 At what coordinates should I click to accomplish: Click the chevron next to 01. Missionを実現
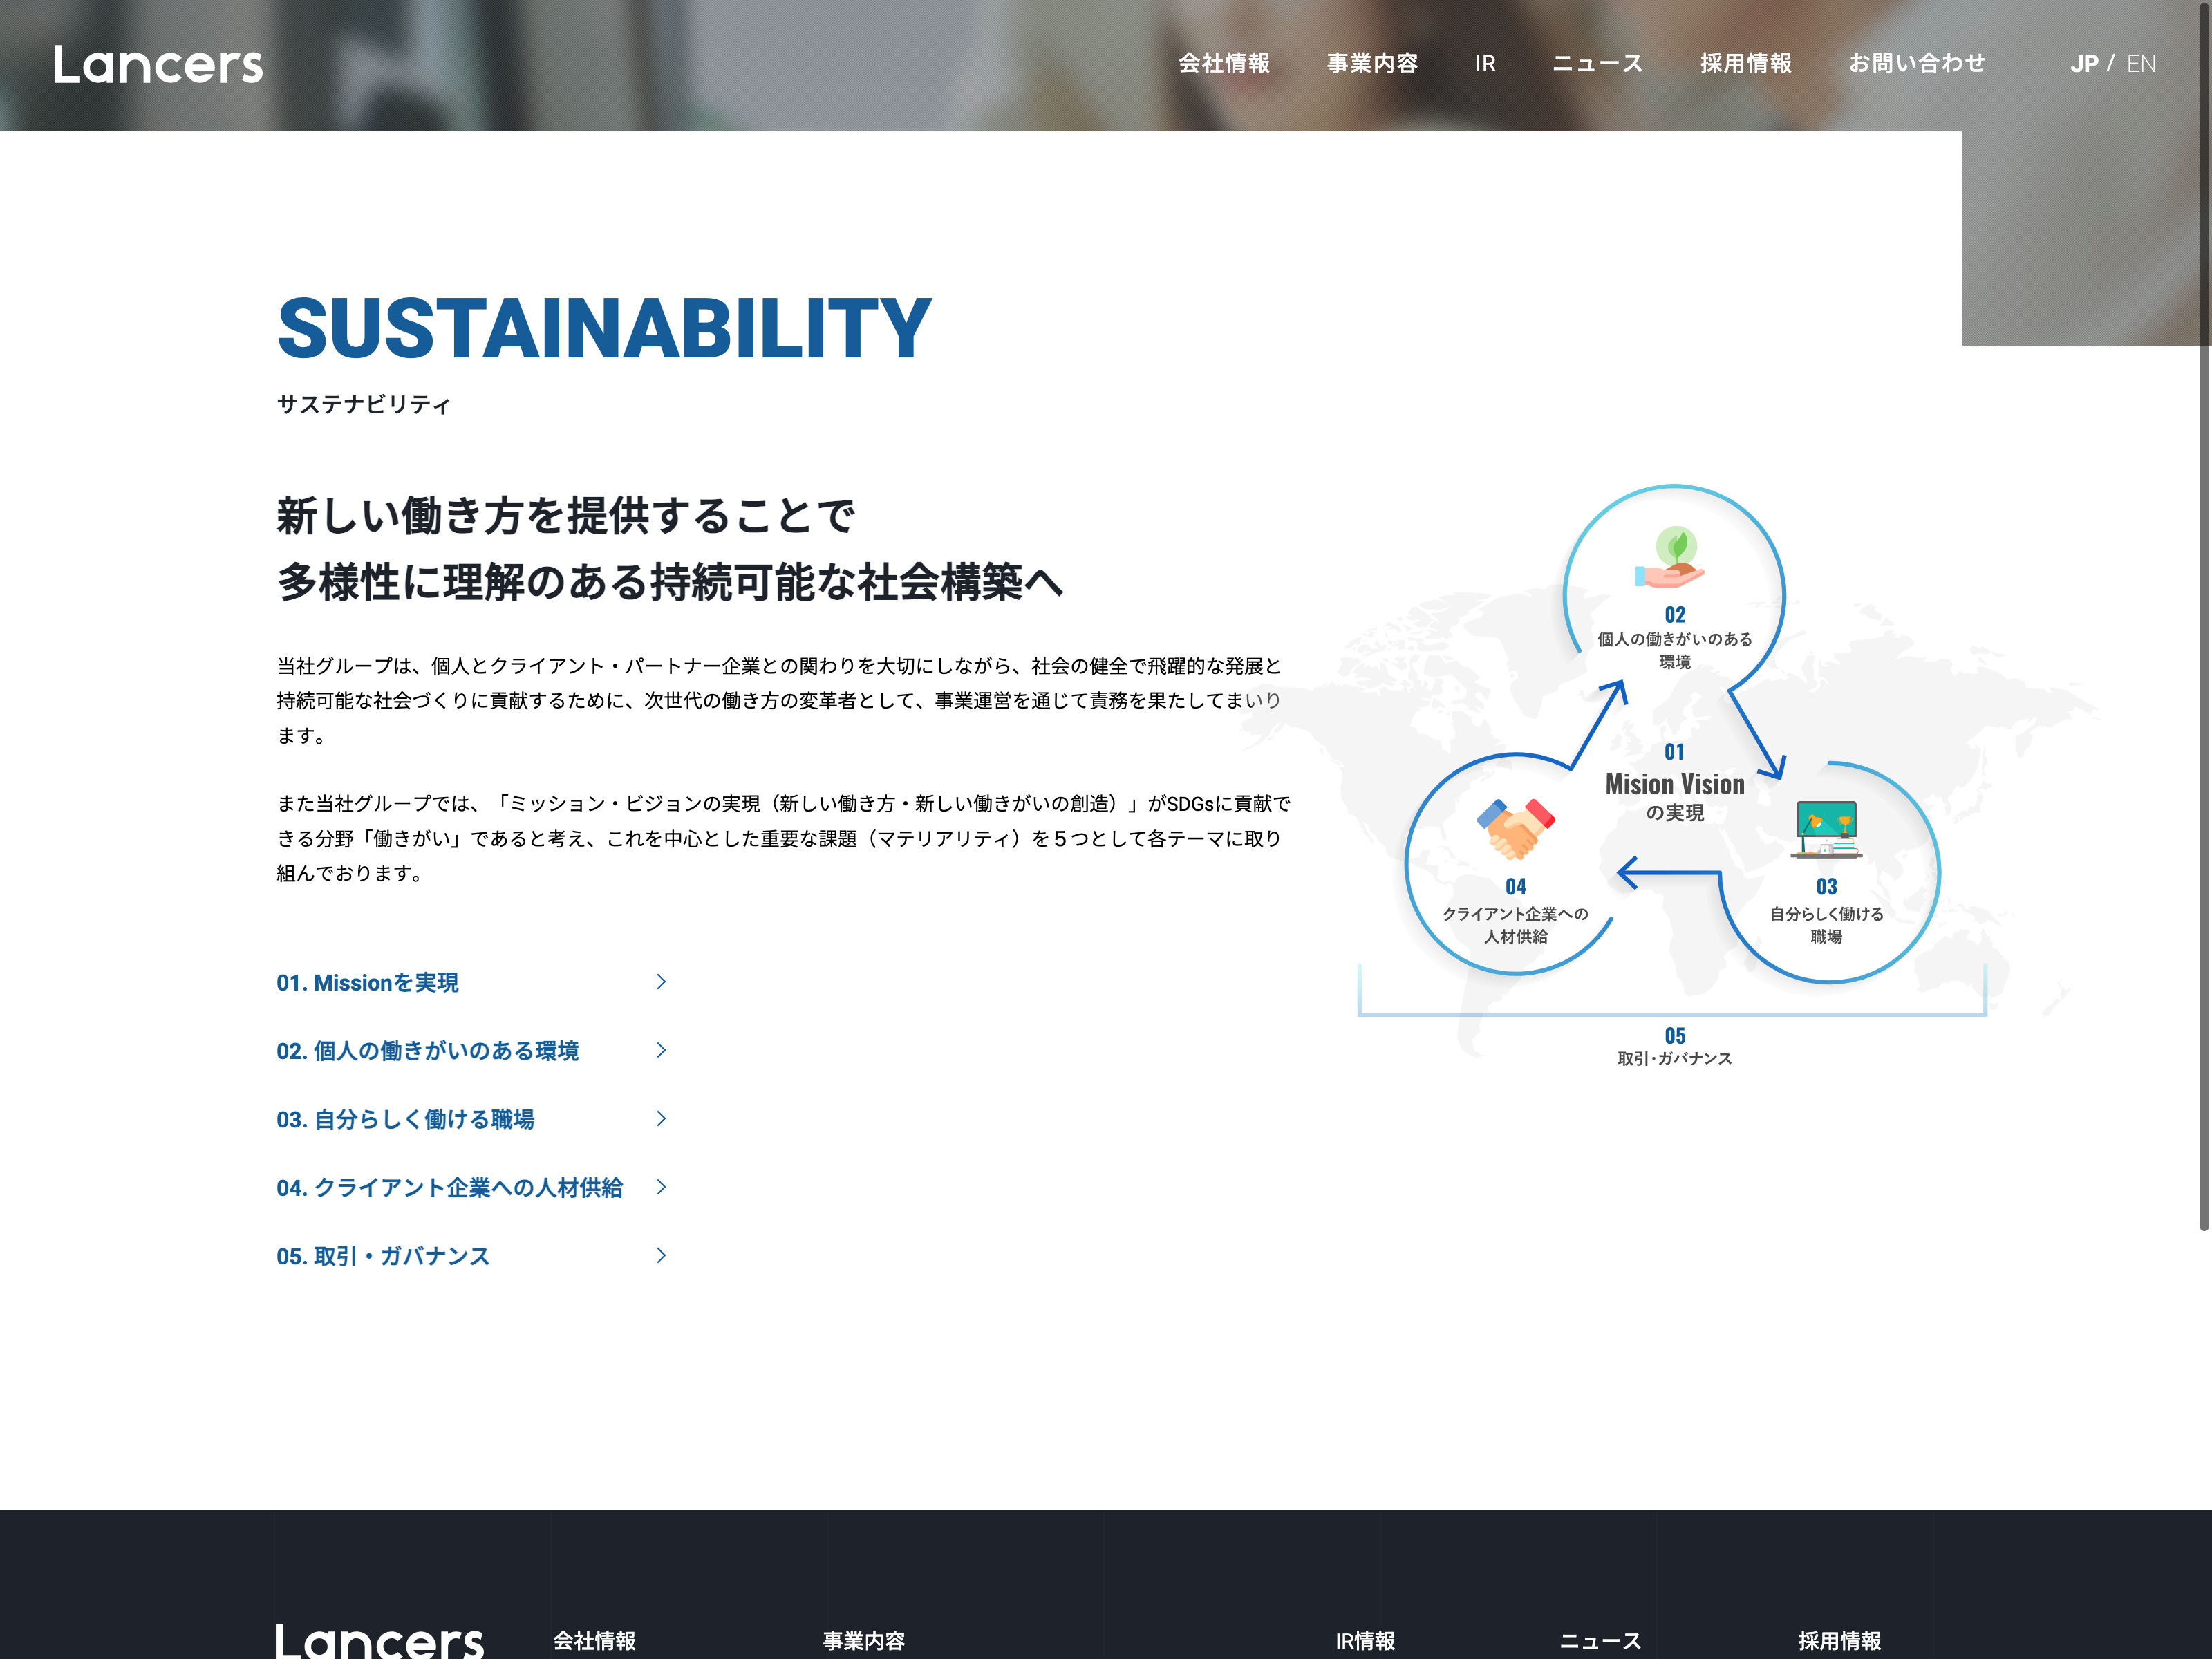pyautogui.click(x=661, y=982)
